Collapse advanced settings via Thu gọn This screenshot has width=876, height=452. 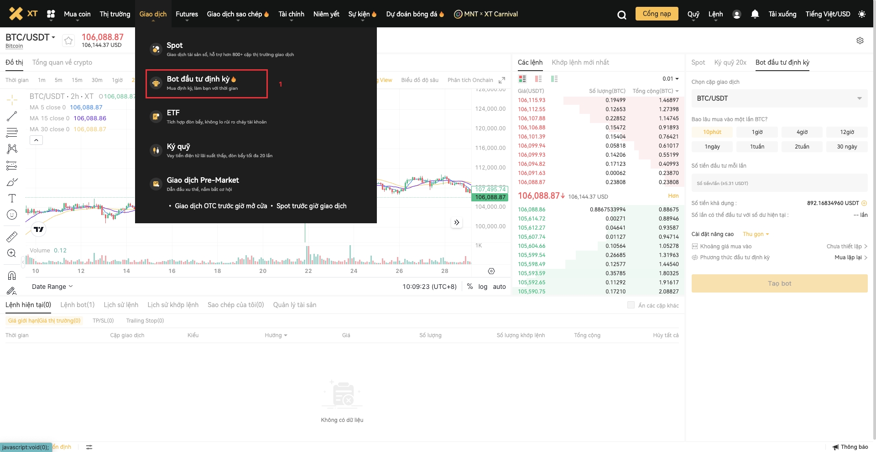[x=756, y=234]
